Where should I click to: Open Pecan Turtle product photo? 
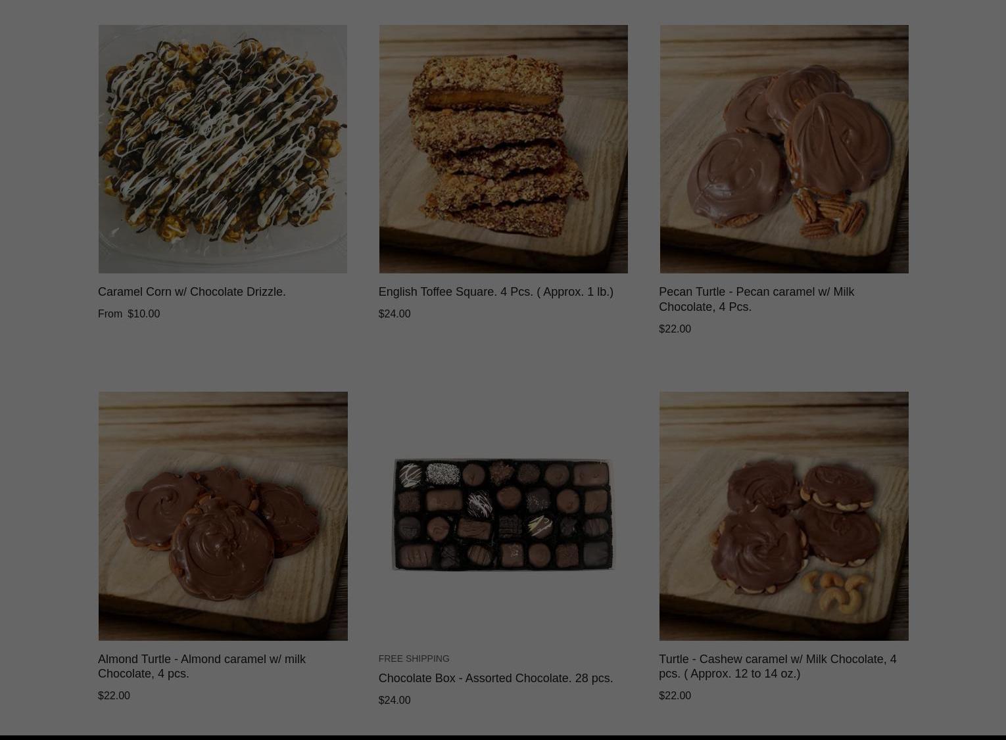tap(784, 149)
